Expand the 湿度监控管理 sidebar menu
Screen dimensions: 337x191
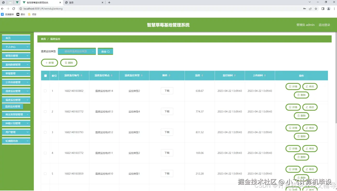tap(16, 91)
